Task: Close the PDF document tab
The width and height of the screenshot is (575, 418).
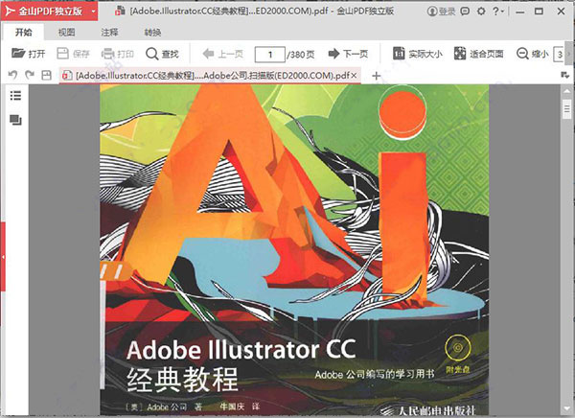Action: click(354, 75)
